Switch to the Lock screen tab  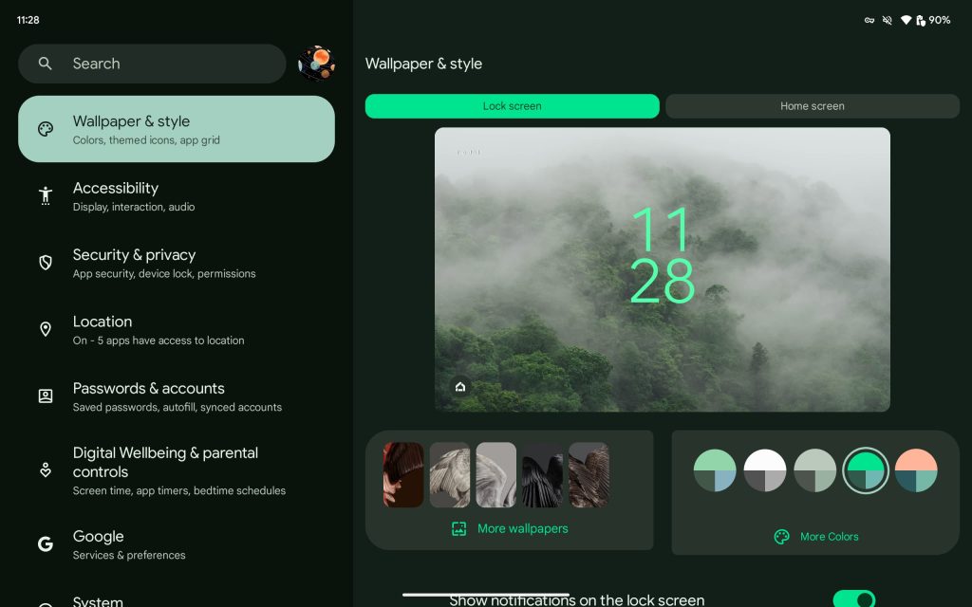point(512,106)
